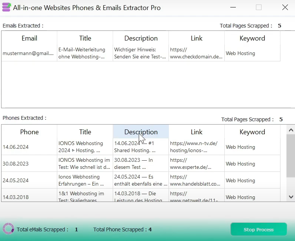The image size is (295, 241).
Task: Select the n-tv.de IONOS hosting link
Action: coord(196,147)
